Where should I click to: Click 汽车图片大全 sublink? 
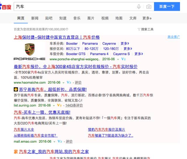[24, 129]
